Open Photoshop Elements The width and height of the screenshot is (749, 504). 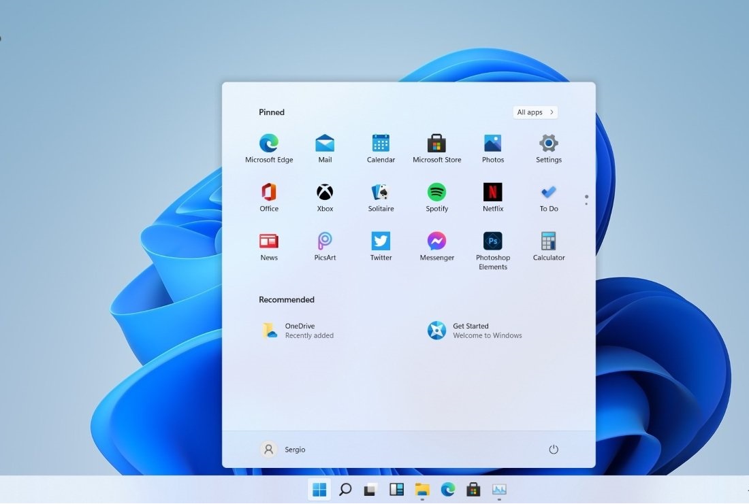[x=492, y=240]
